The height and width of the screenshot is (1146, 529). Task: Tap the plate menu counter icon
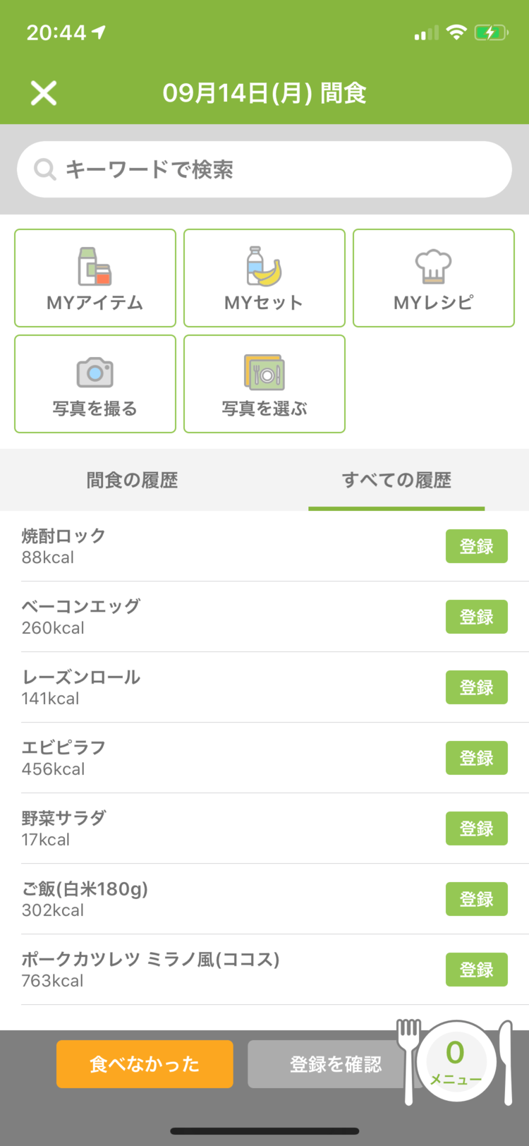456,1062
